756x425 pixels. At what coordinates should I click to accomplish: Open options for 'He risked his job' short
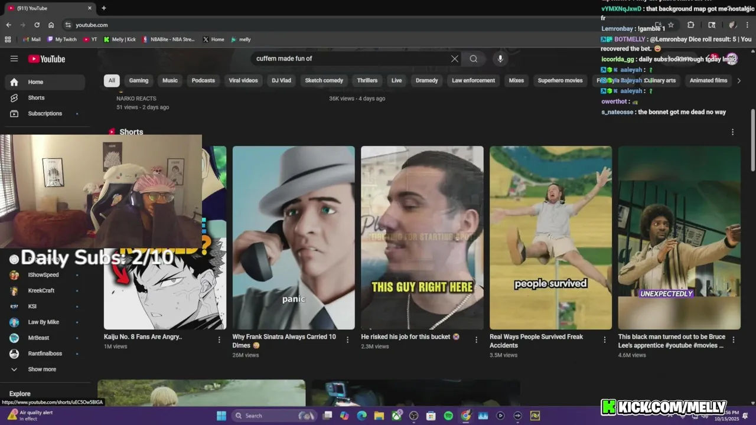476,339
